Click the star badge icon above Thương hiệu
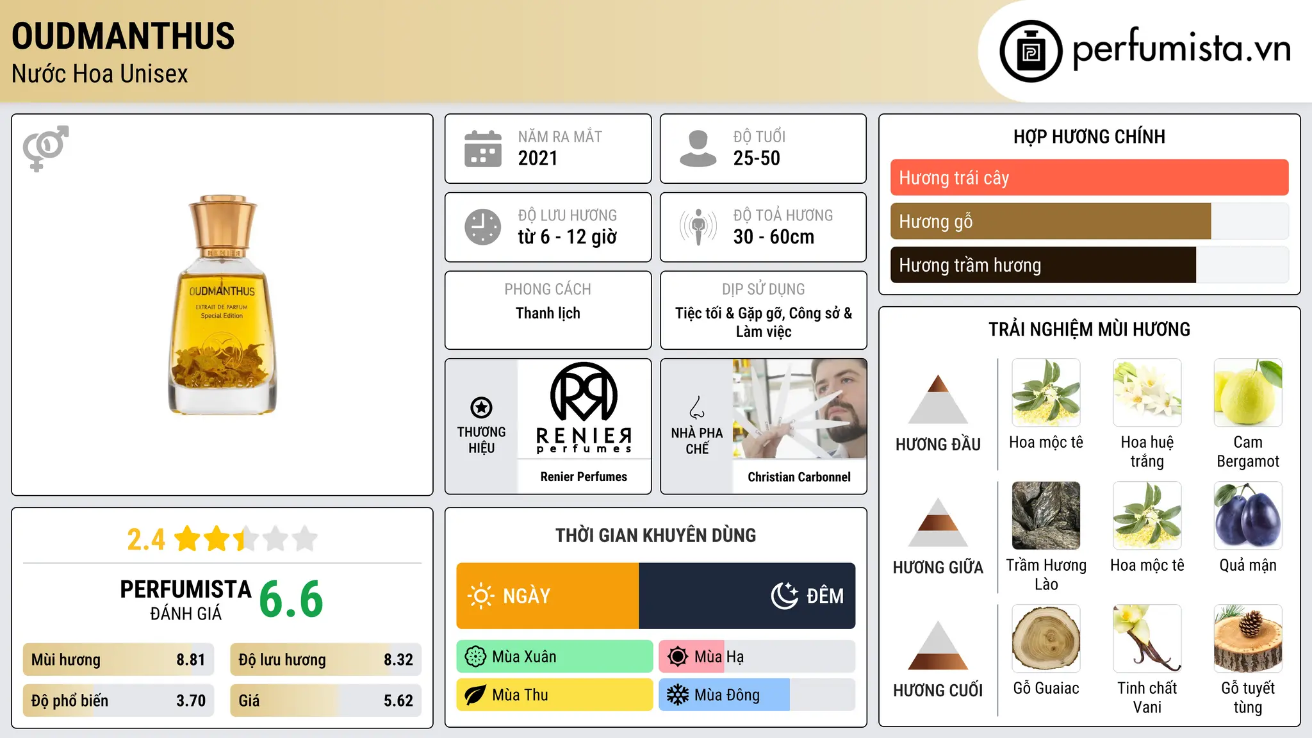The height and width of the screenshot is (738, 1312). [x=481, y=407]
